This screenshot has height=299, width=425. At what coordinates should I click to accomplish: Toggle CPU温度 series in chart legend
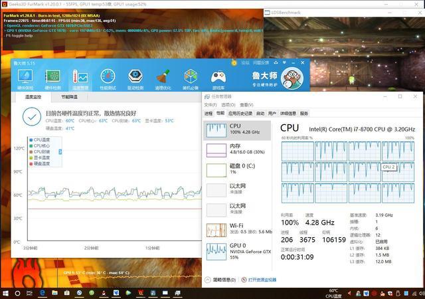40,140
